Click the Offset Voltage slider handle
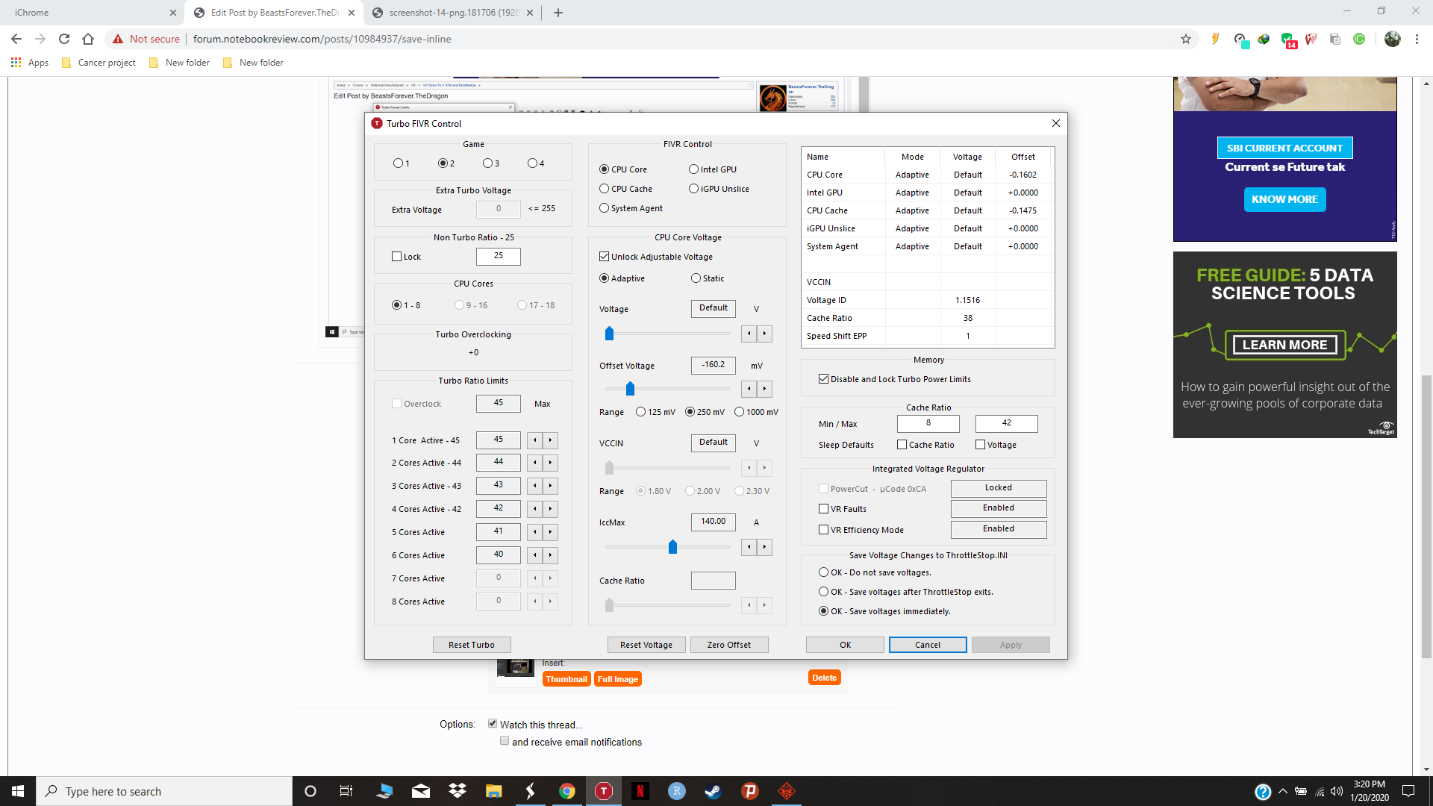The width and height of the screenshot is (1433, 806). [x=630, y=389]
